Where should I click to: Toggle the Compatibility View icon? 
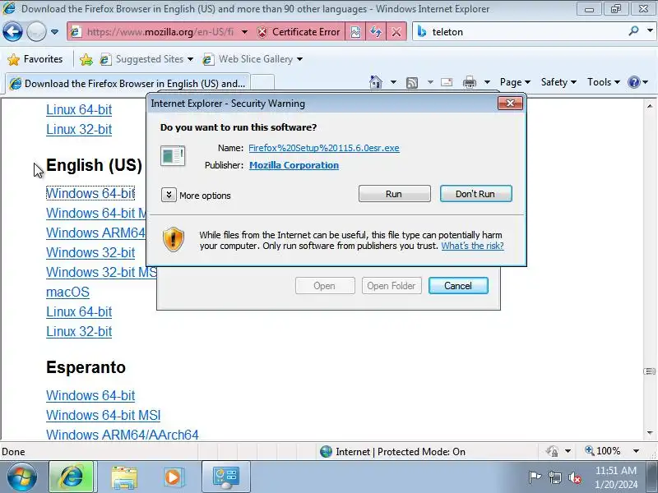355,32
